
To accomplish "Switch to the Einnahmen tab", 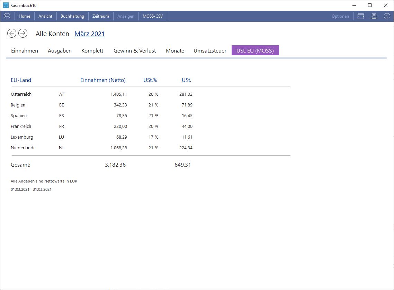I will click(x=25, y=51).
